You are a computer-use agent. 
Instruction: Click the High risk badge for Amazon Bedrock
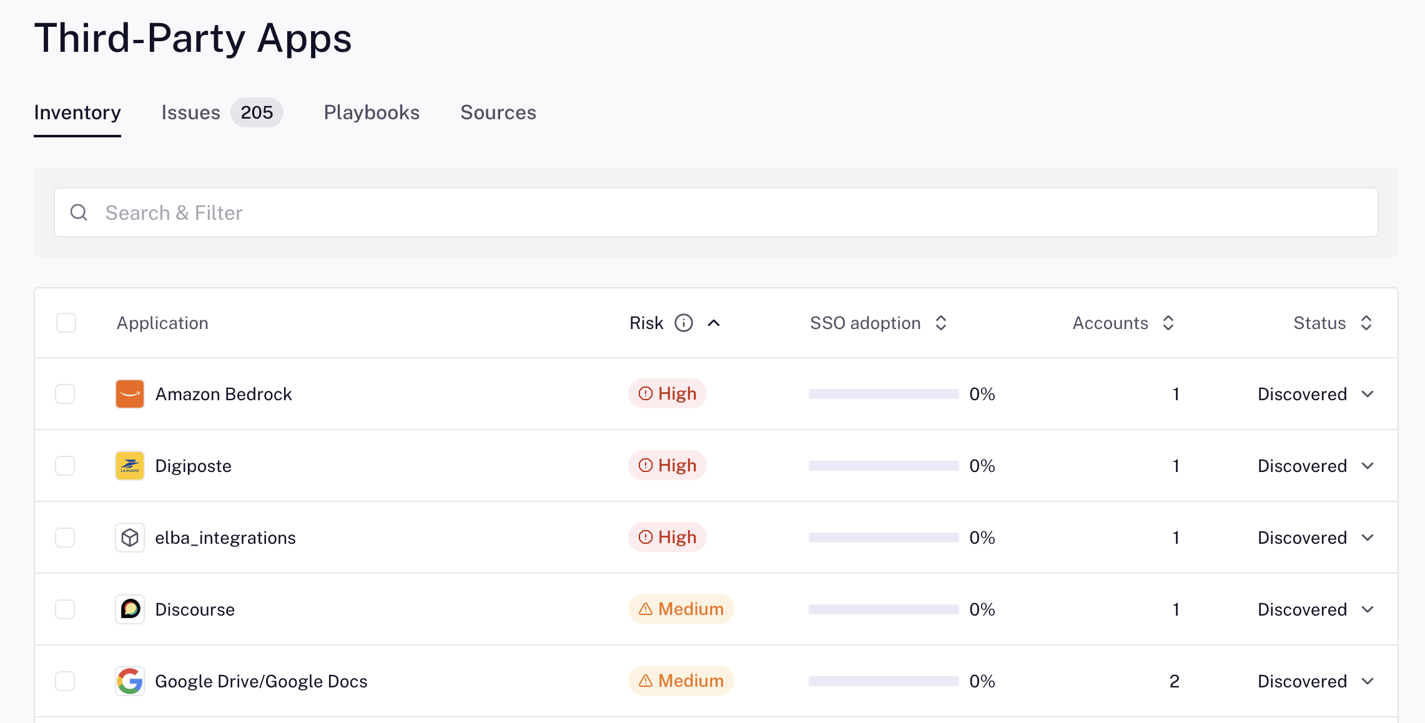tap(667, 393)
